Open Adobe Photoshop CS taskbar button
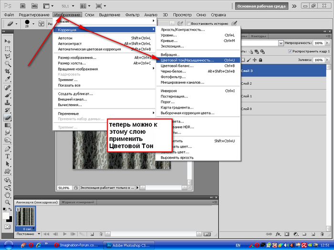The height and width of the screenshot is (250, 334). [129, 245]
